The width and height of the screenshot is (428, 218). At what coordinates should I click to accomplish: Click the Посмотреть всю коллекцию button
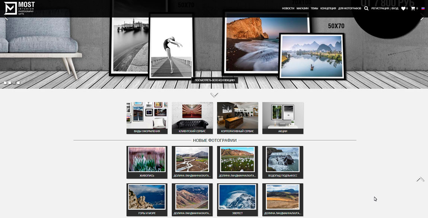click(214, 80)
